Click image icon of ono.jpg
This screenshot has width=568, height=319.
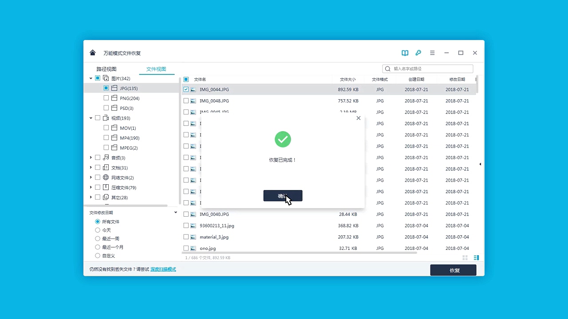193,249
